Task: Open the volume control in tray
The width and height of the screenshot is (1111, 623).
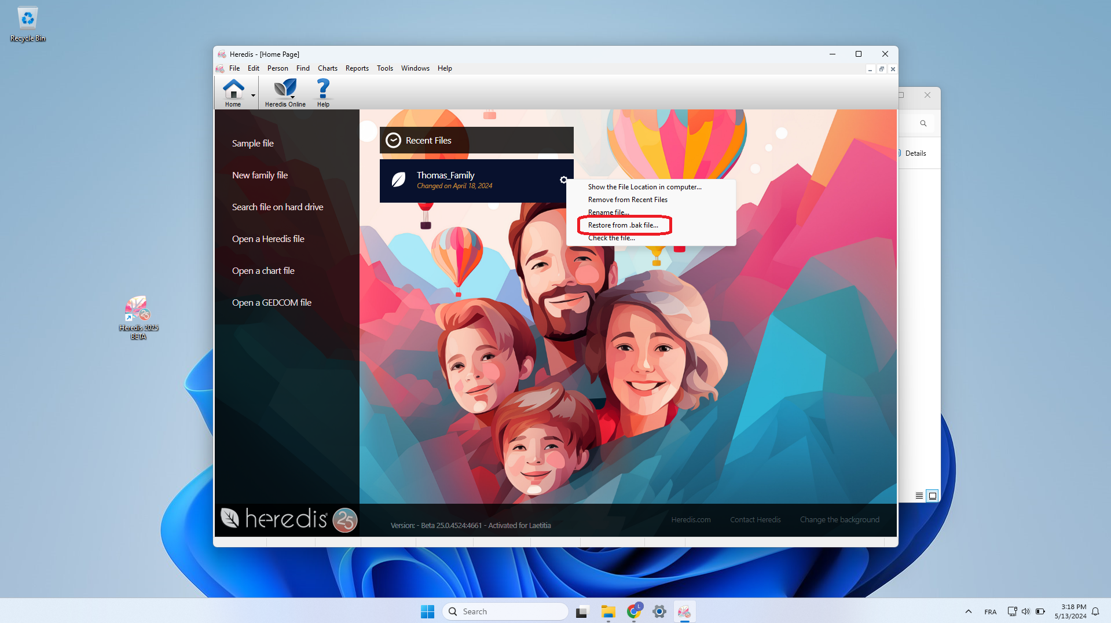Action: 1026,611
